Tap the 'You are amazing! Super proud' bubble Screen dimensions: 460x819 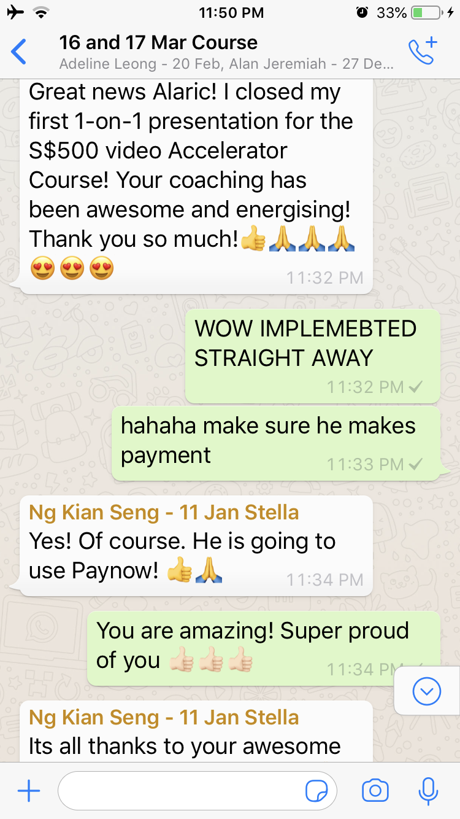point(264,648)
